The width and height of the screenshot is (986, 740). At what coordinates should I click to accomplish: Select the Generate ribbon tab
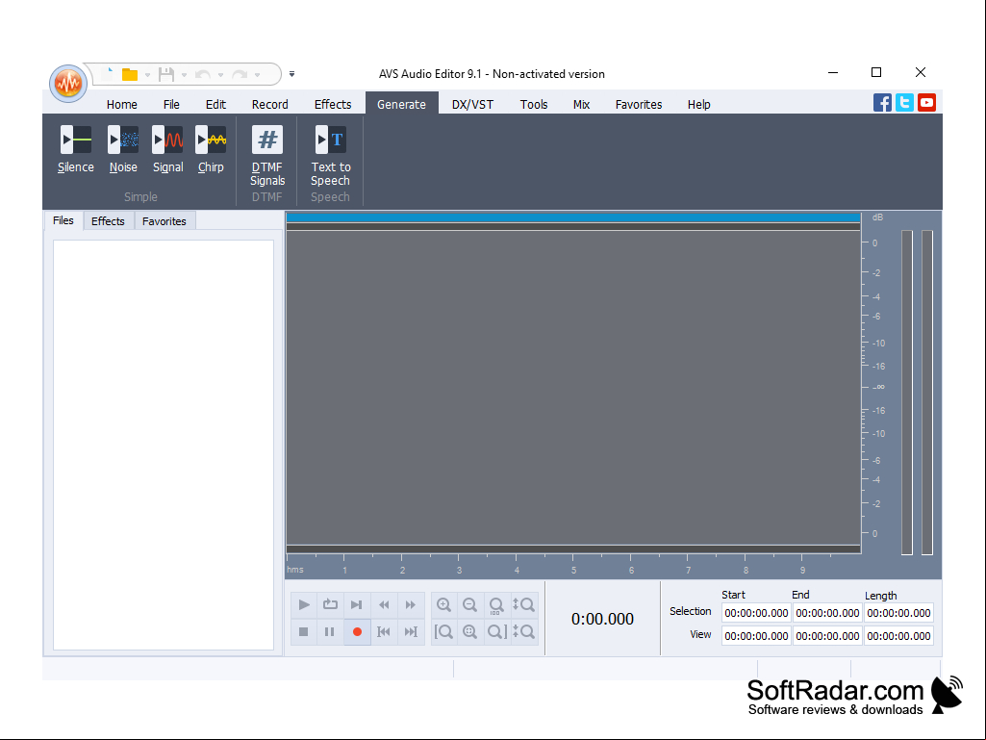(402, 103)
